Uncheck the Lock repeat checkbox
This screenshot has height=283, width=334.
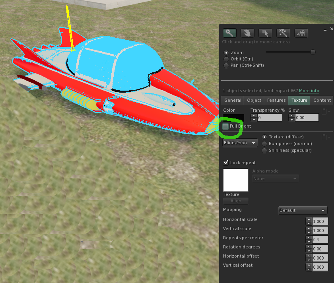226,162
